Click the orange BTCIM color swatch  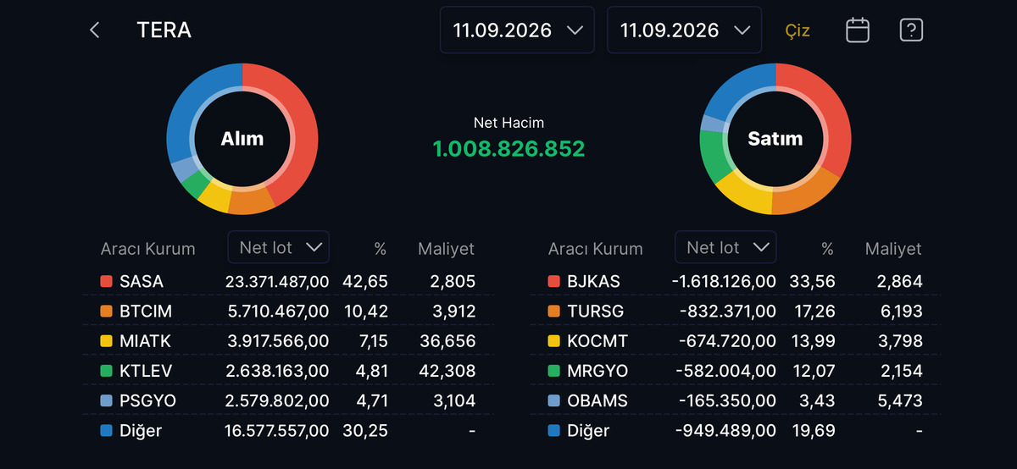click(x=106, y=312)
